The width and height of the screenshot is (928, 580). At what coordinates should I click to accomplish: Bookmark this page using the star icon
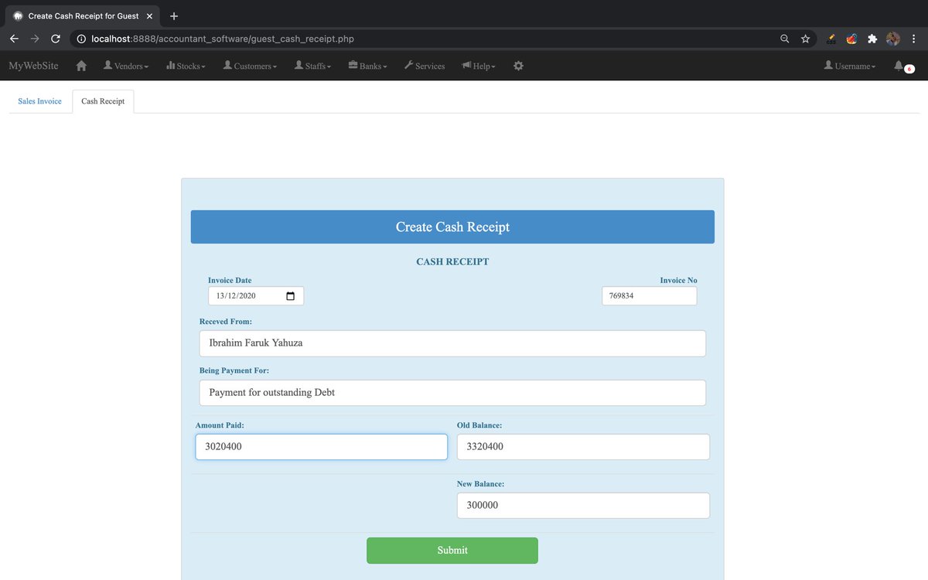click(805, 38)
